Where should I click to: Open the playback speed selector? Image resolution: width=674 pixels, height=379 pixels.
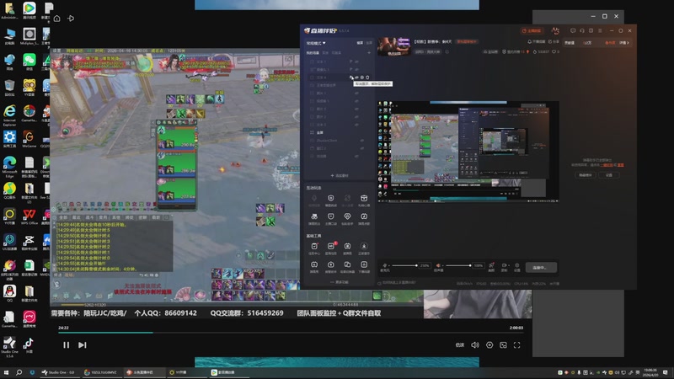pos(460,345)
